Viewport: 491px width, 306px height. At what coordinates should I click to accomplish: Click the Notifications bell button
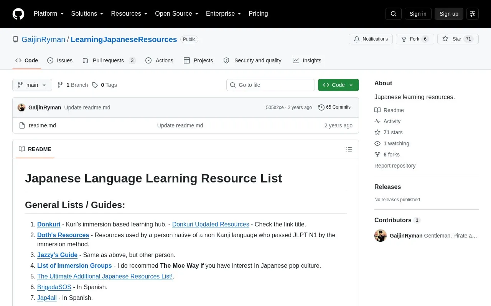tap(371, 39)
